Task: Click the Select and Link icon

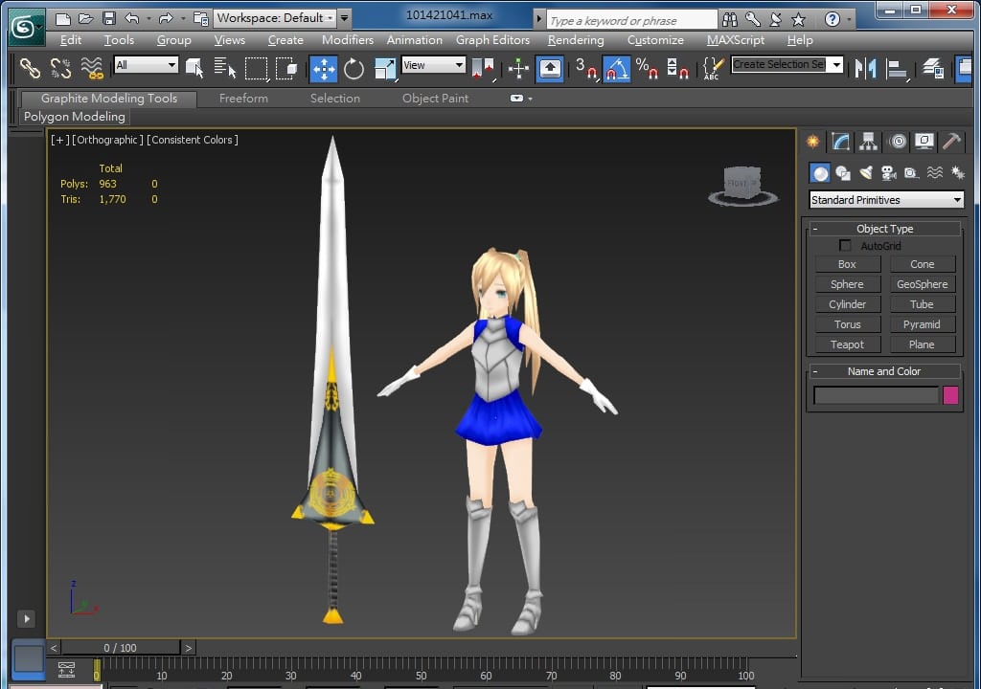Action: pos(31,68)
